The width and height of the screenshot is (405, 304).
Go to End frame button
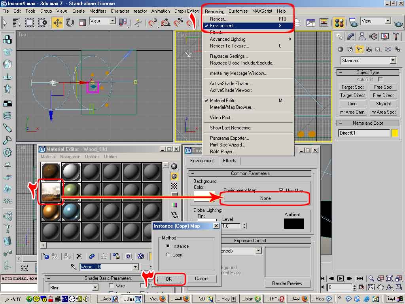[x=360, y=278]
